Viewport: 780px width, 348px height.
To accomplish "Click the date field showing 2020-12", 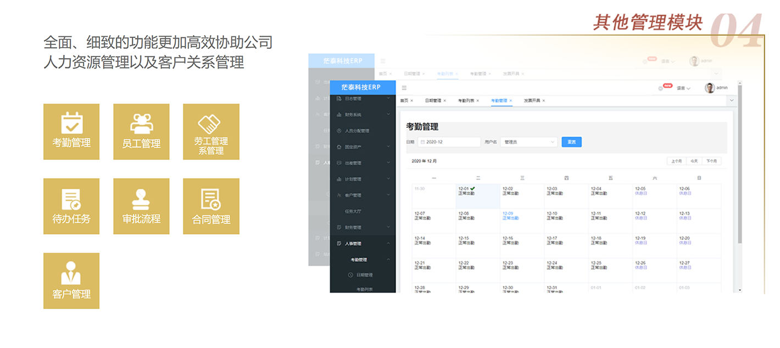I will tap(449, 142).
